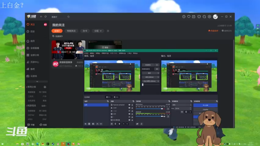Open the message bubble icon in Douyu top bar
This screenshot has width=260, height=146.
coord(204,17)
